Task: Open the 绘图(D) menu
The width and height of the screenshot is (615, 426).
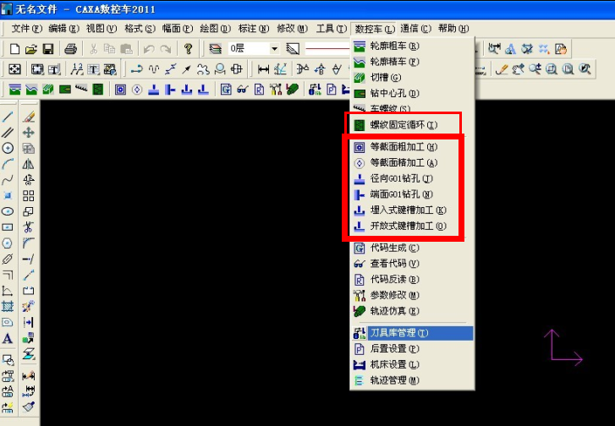Action: tap(215, 29)
